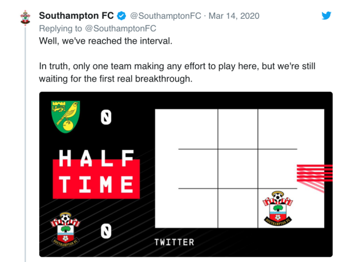Viewport: 345px width, 262px height.
Task: Click the red HALF TIME banner
Action: pyautogui.click(x=97, y=174)
